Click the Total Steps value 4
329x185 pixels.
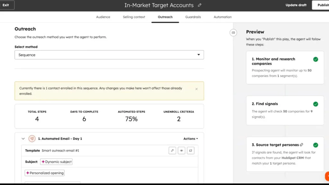tap(37, 119)
